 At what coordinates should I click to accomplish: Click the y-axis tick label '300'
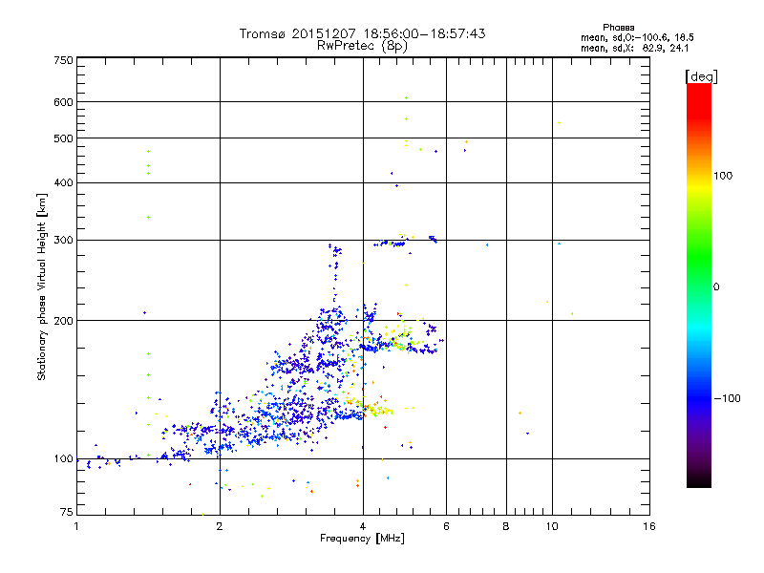(63, 241)
